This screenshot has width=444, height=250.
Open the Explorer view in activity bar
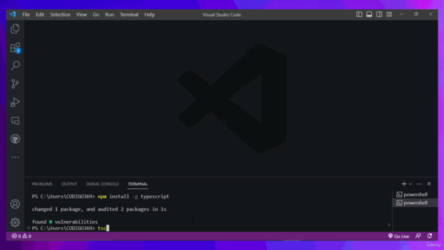(15, 29)
